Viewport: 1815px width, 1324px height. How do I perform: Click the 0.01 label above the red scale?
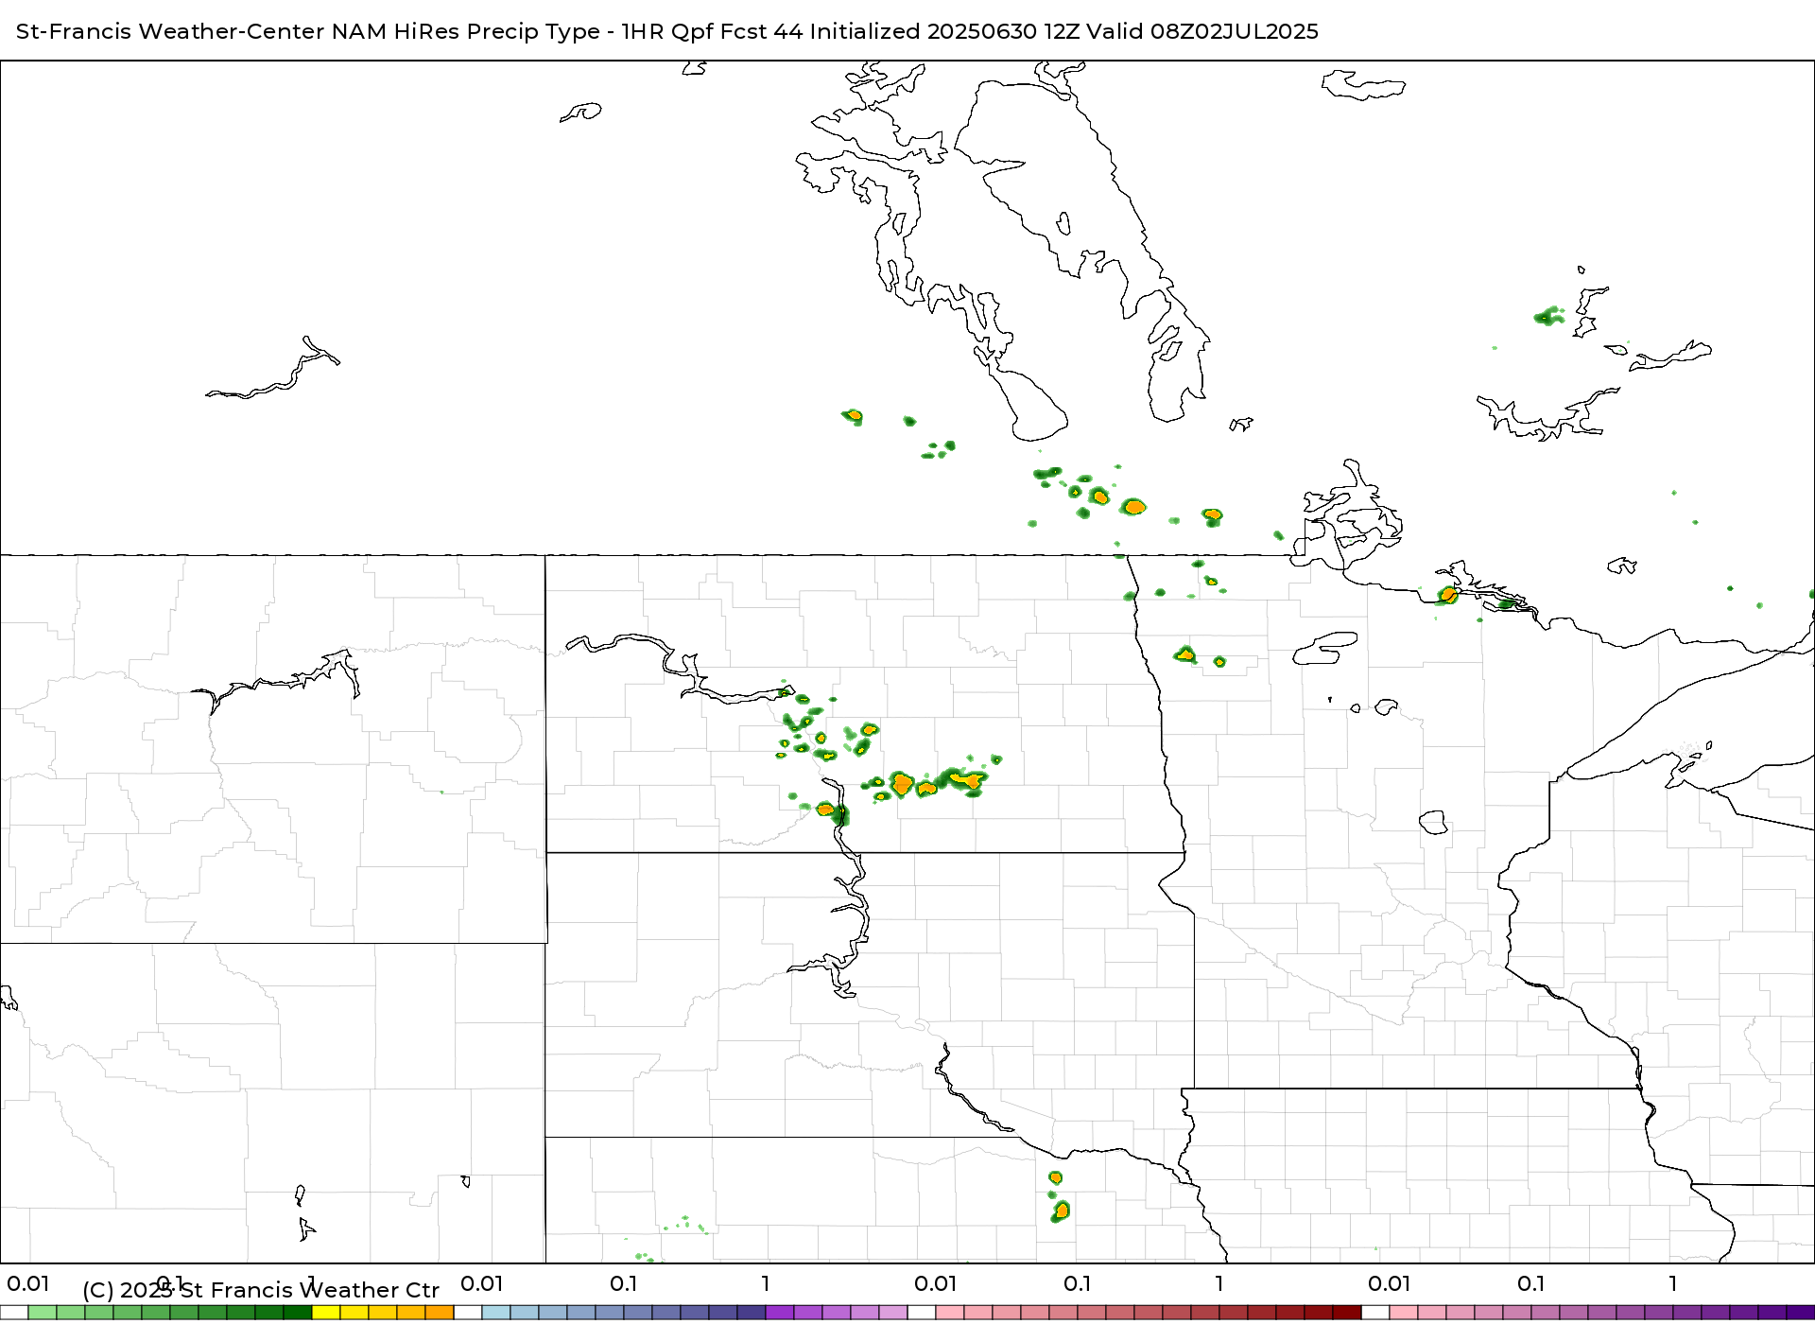(x=936, y=1283)
